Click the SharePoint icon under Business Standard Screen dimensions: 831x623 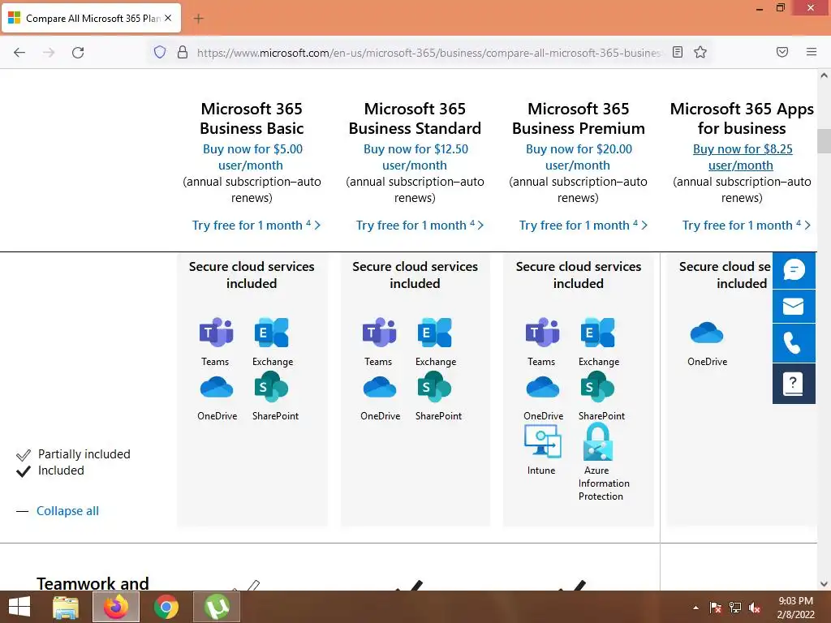coord(435,387)
